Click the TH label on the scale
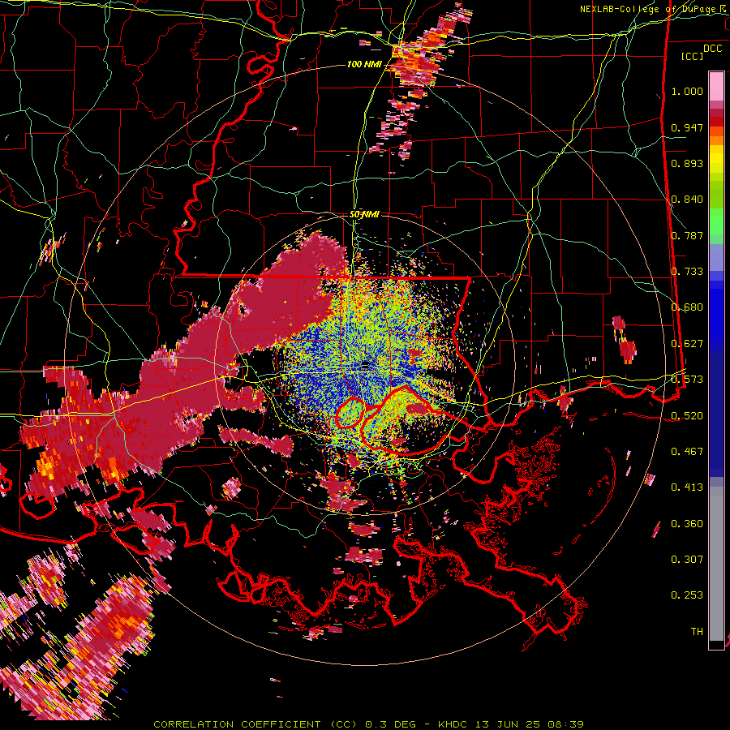This screenshot has height=730, width=730. 697,632
